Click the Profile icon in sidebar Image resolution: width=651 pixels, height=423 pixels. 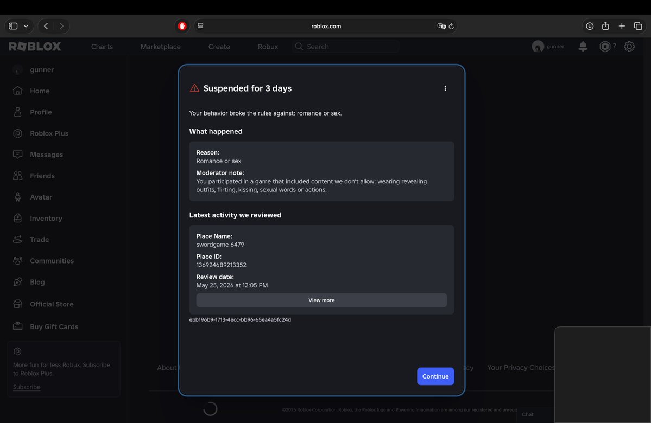(17, 112)
